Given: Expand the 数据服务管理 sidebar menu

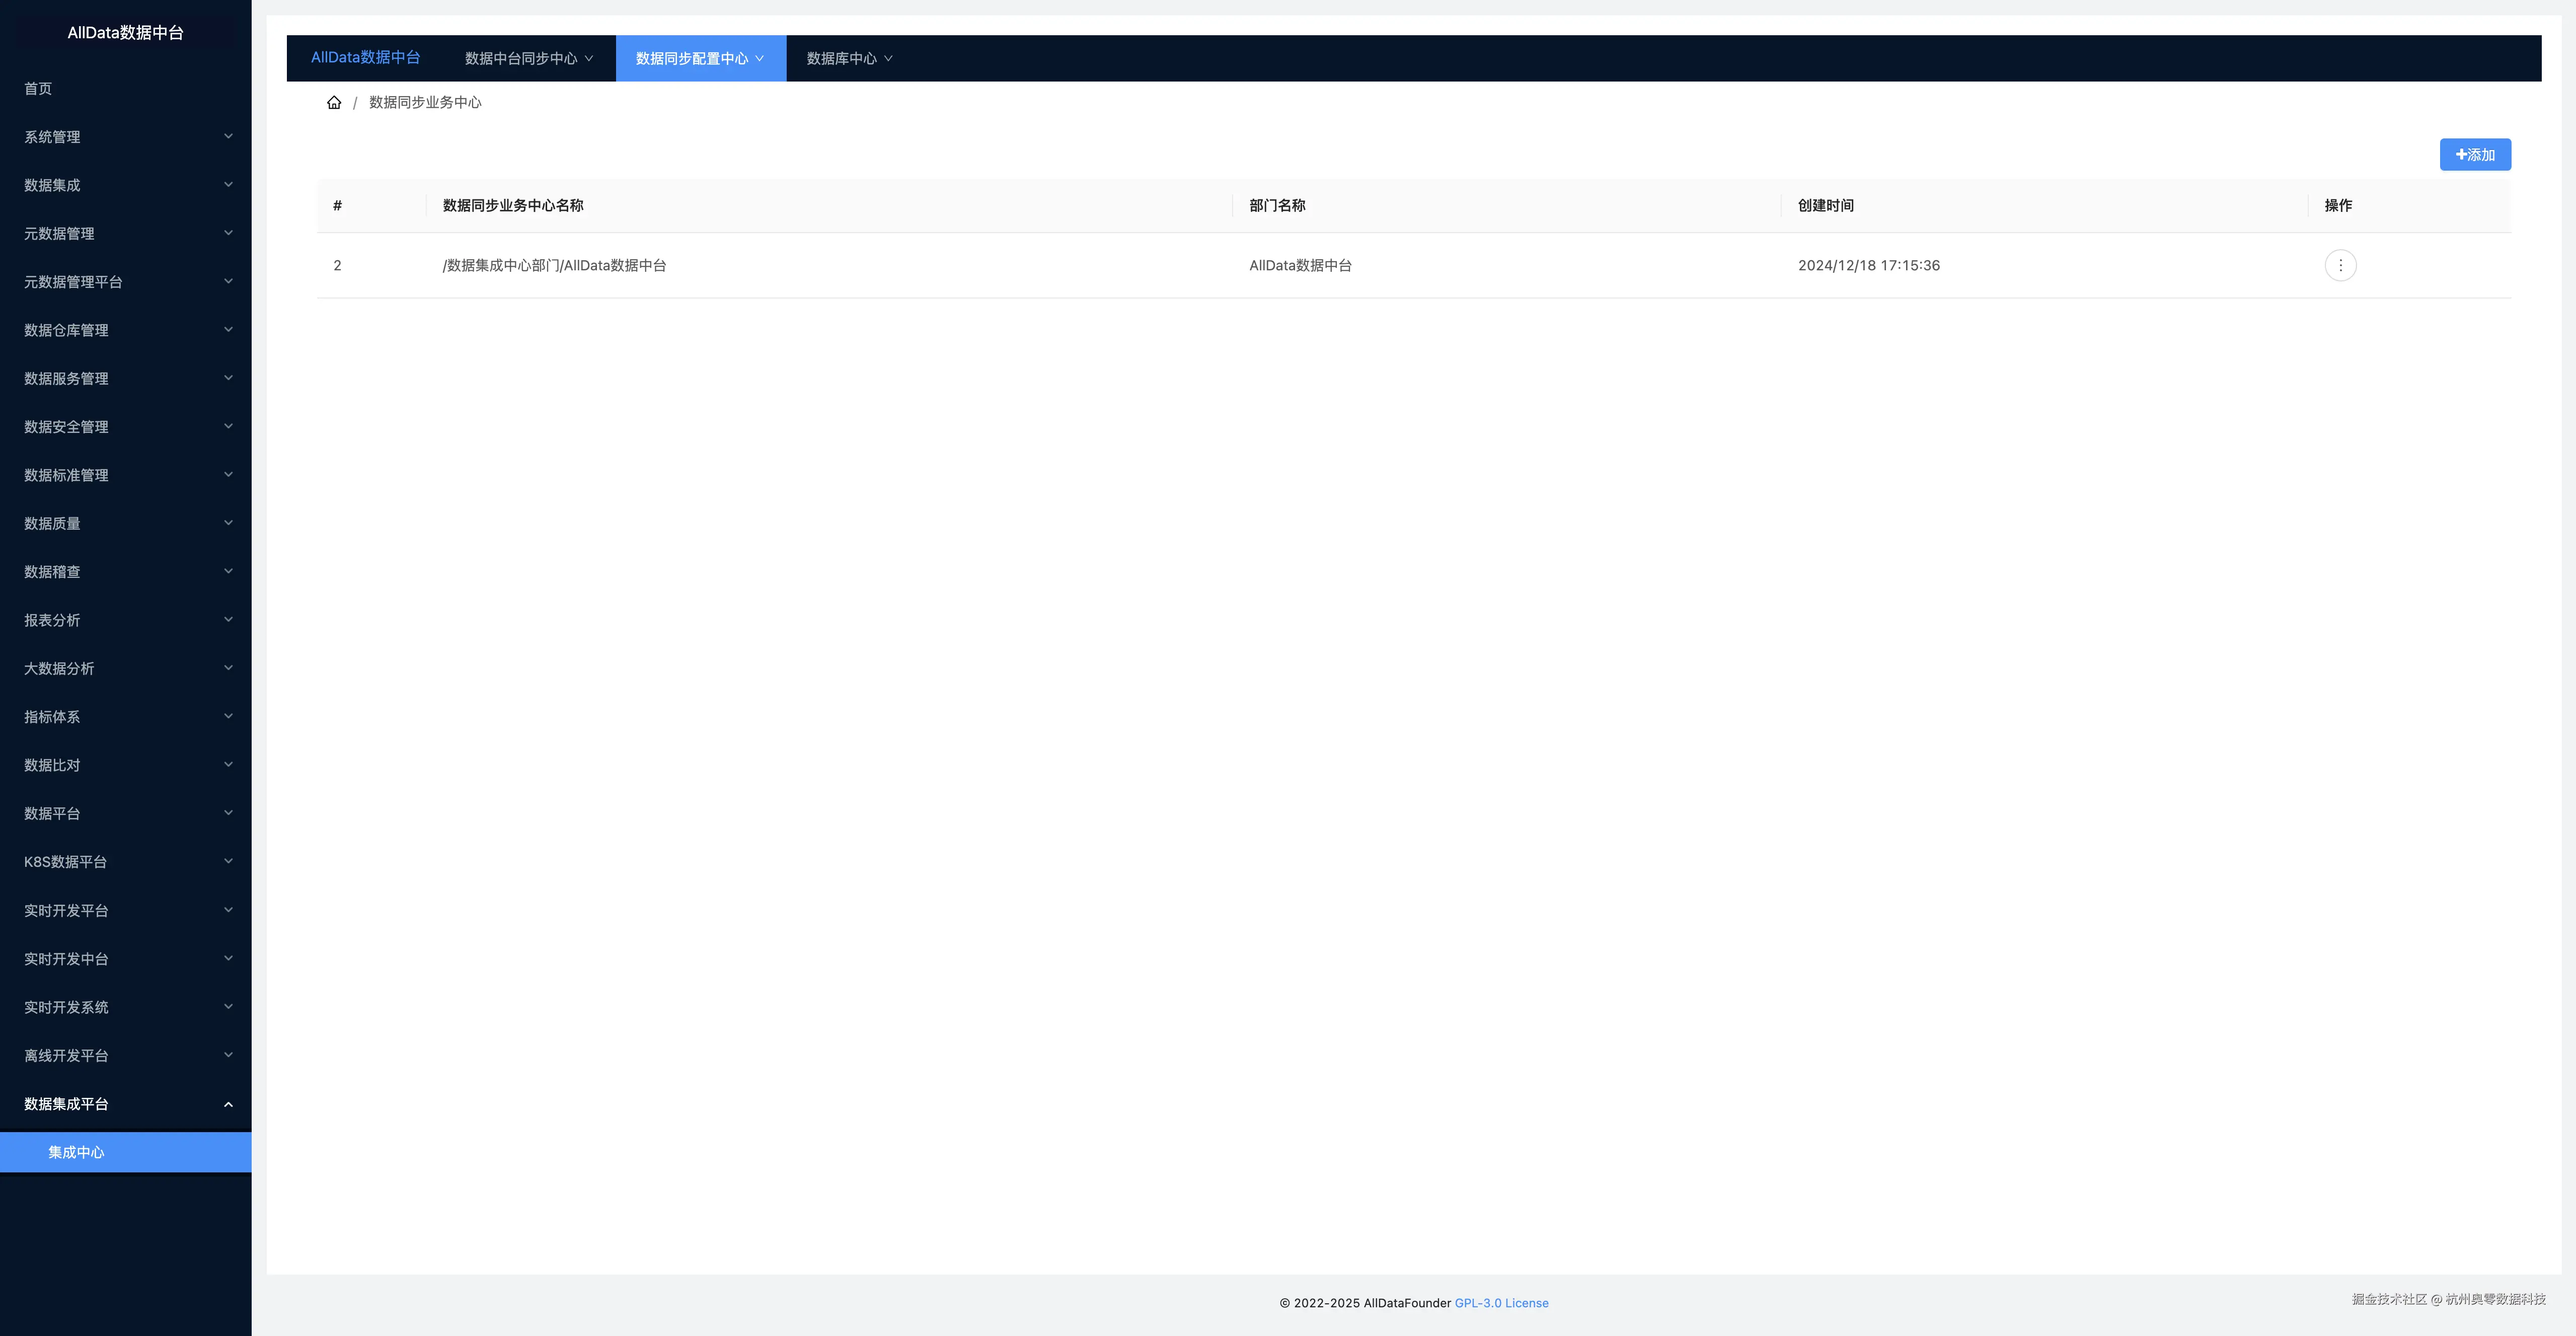Looking at the screenshot, I should coord(126,378).
